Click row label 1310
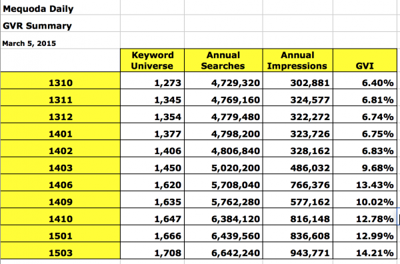 click(60, 81)
